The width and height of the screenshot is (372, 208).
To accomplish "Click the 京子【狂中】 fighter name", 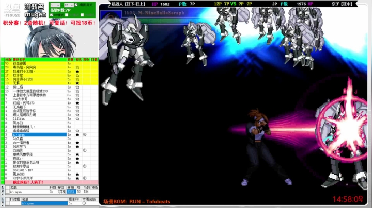I will 342,4.
